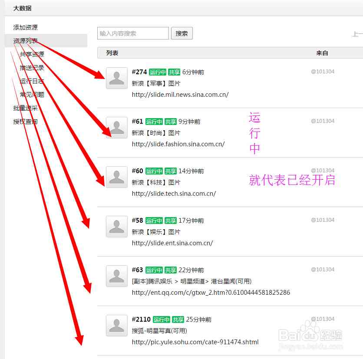Click 共享 badge on #274
The width and height of the screenshot is (363, 359).
point(174,72)
